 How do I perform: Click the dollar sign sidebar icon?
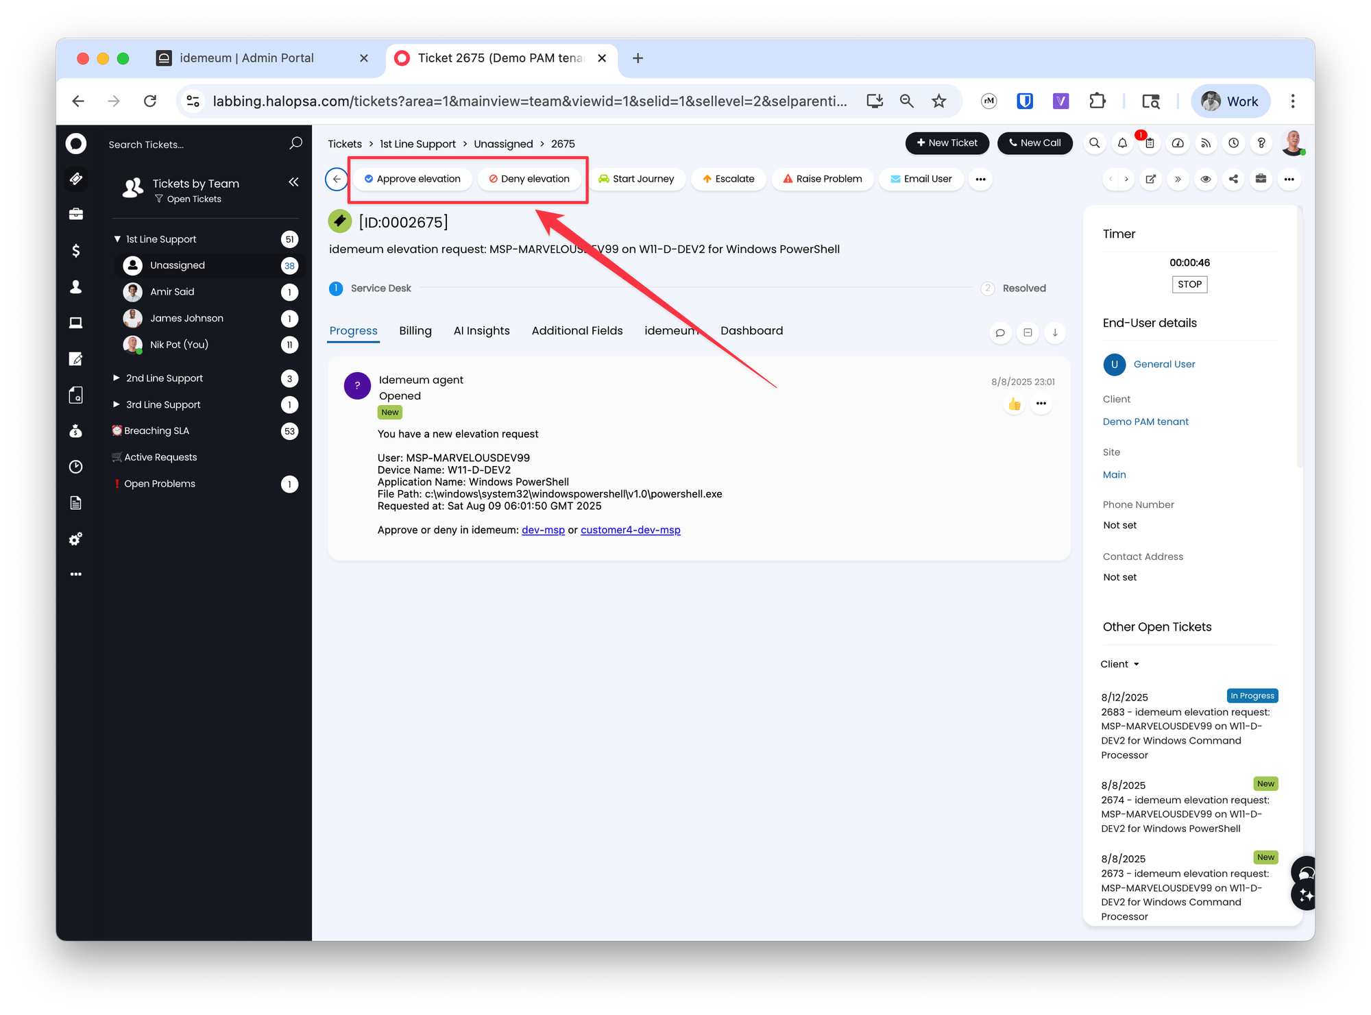[x=76, y=251]
